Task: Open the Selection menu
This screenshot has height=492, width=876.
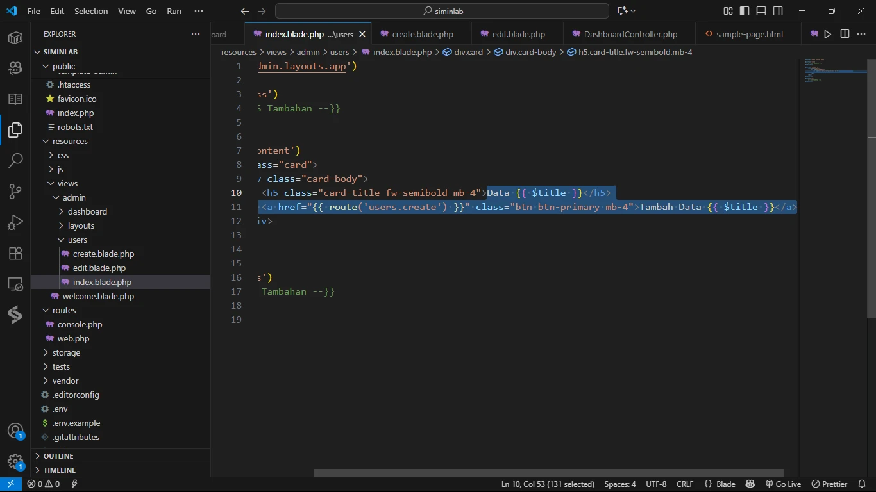Action: 91,11
